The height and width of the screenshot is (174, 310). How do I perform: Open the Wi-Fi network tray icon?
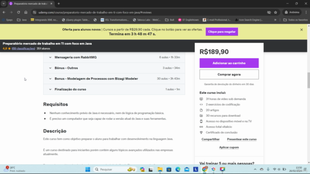click(274, 169)
